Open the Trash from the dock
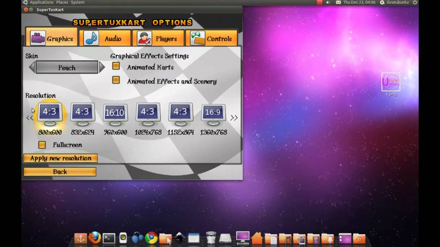This screenshot has height=247, width=440. coord(211,238)
